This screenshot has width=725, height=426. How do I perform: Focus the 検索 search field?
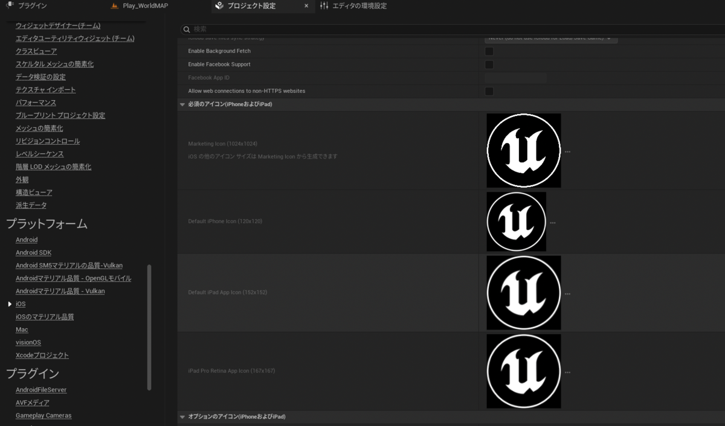pyautogui.click(x=452, y=29)
